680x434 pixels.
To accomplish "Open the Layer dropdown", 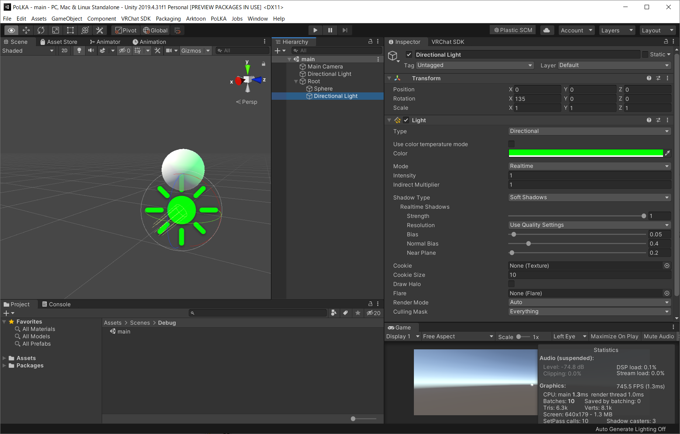I will [614, 65].
